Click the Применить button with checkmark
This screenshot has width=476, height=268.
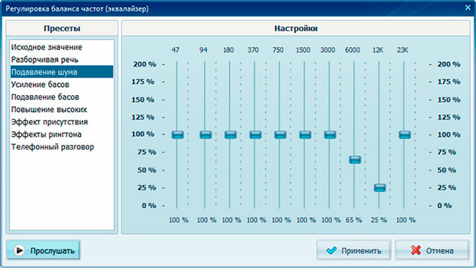[x=354, y=250]
